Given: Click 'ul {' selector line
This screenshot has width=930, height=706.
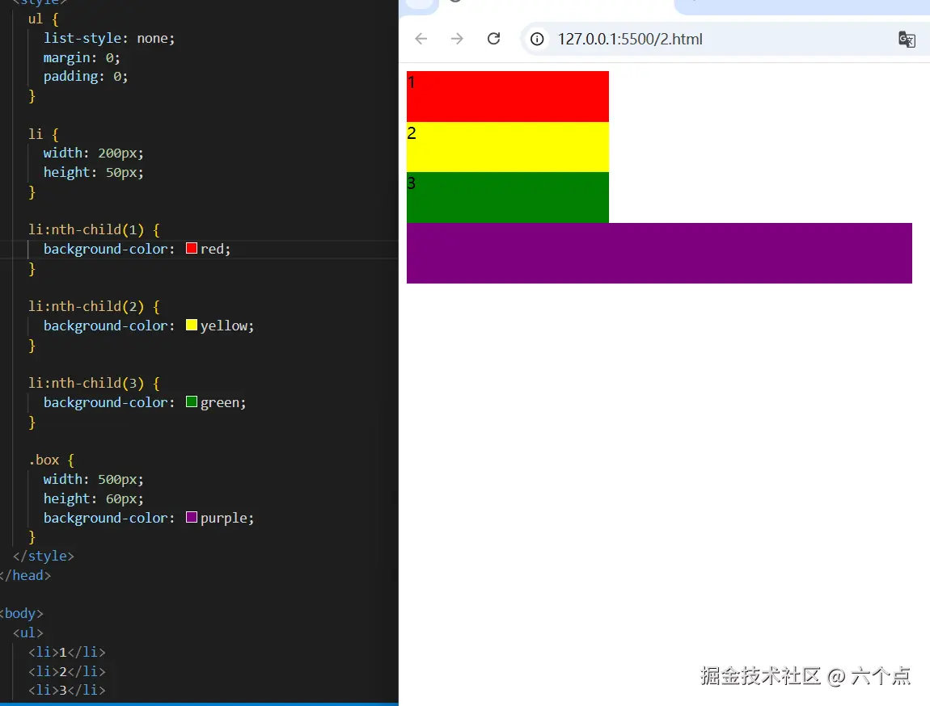Looking at the screenshot, I should pyautogui.click(x=44, y=19).
